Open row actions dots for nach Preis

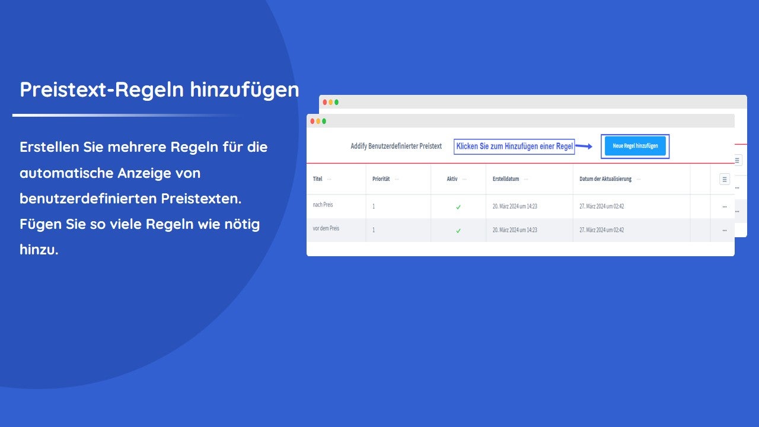[x=725, y=206]
